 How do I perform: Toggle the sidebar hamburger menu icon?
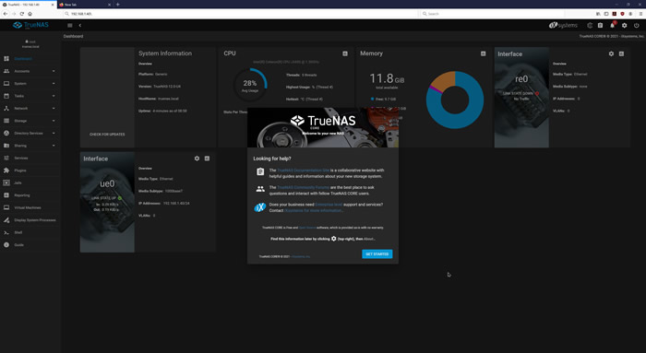[69, 26]
